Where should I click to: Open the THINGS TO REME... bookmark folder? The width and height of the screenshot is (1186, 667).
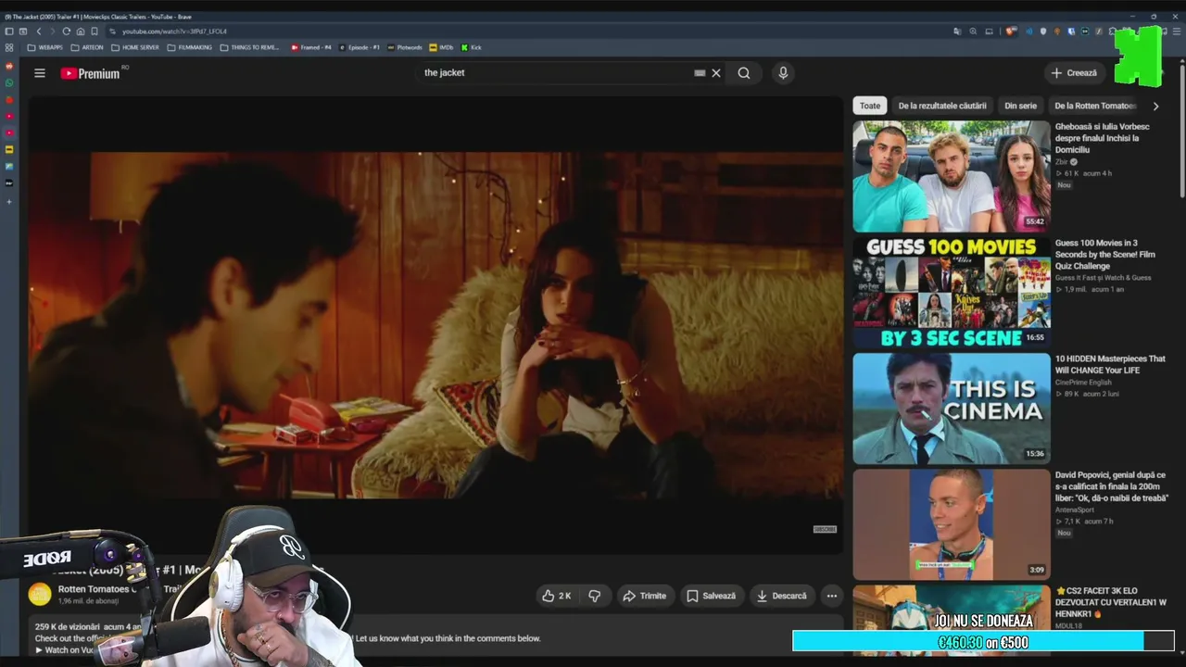(x=249, y=47)
